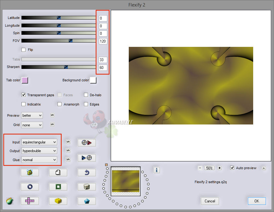Zoom in with the plus button
The height and width of the screenshot is (212, 274).
coord(220,168)
